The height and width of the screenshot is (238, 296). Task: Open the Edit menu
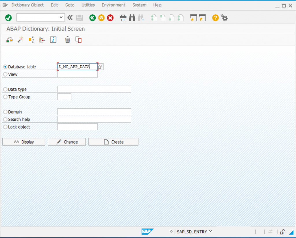[54, 5]
